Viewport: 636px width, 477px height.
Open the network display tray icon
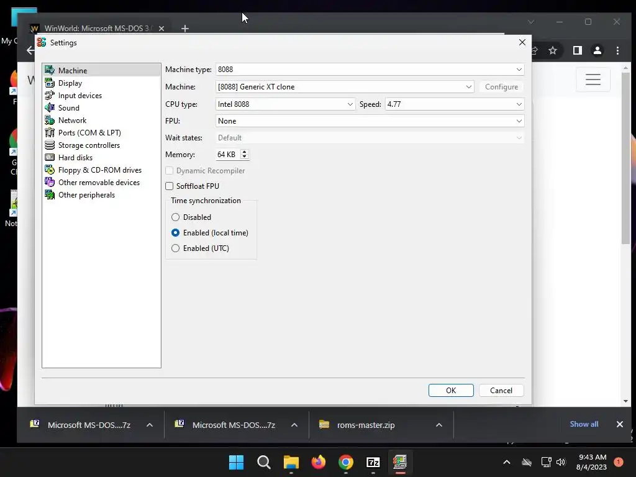(x=546, y=462)
